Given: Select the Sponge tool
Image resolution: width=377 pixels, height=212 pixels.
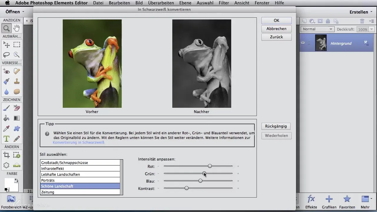Looking at the screenshot, I should (x=17, y=92).
